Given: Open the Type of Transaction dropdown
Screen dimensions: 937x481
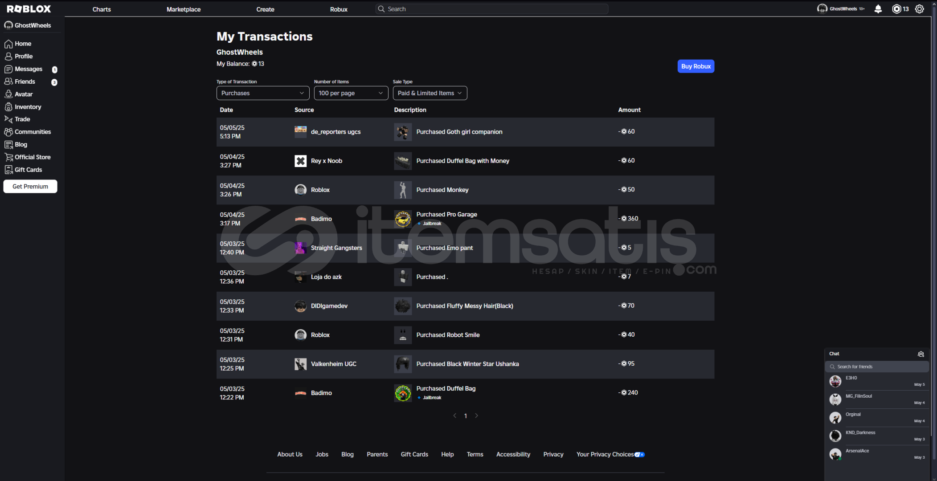Looking at the screenshot, I should pos(263,93).
